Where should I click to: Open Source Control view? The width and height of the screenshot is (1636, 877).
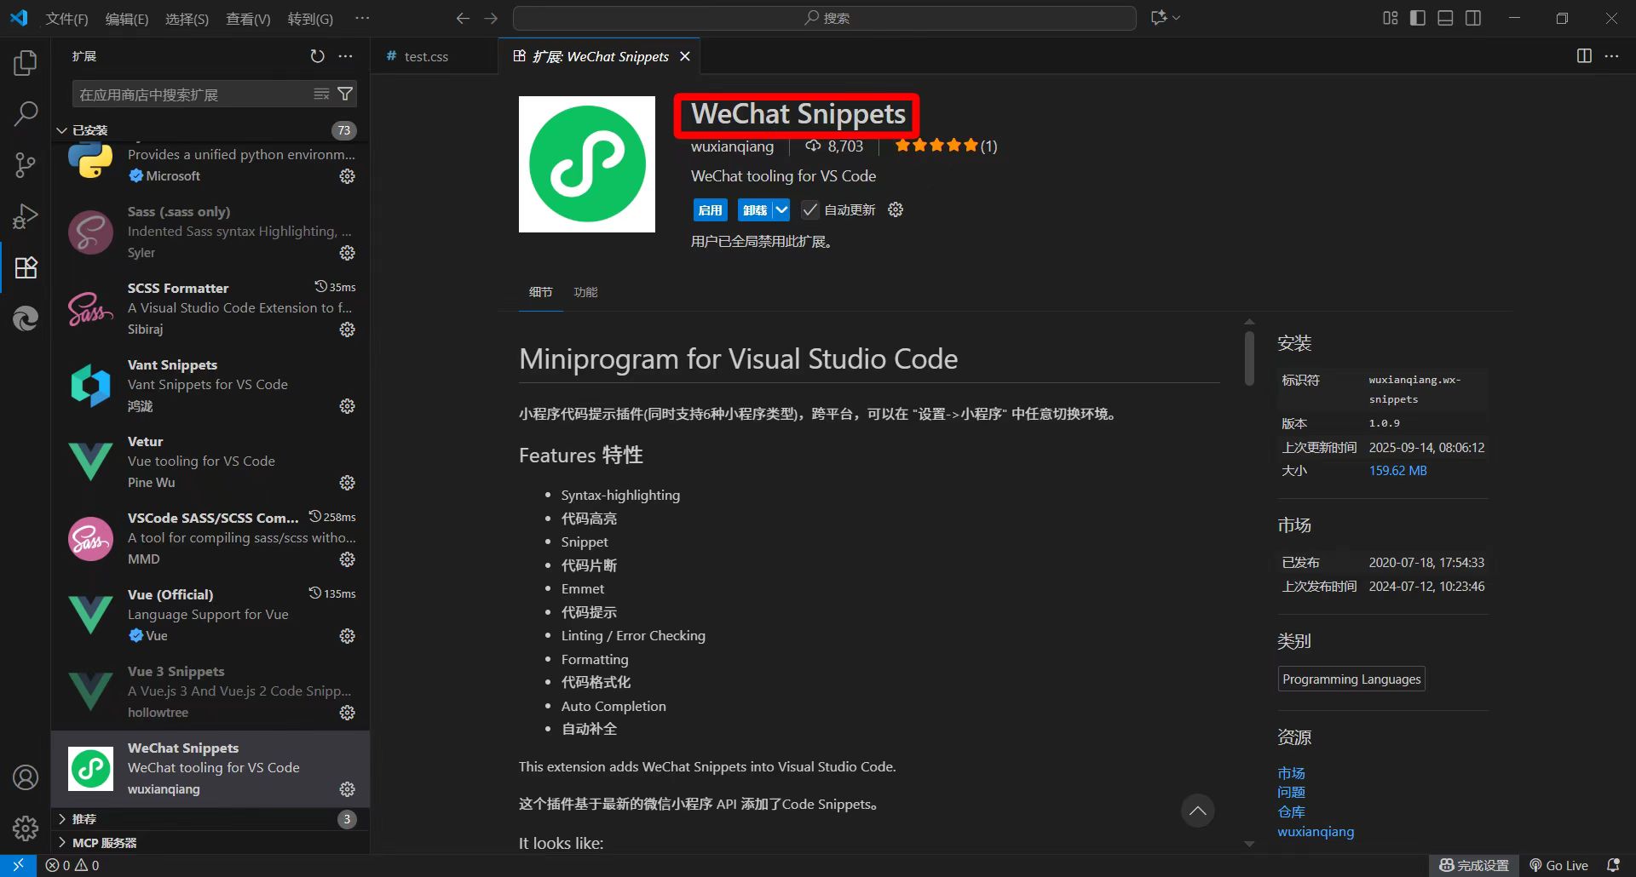(26, 164)
